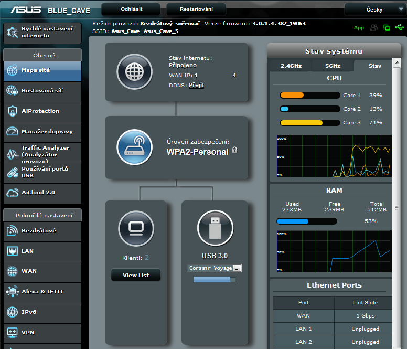This screenshot has width=407, height=349.
Task: Click the View List button
Action: tap(136, 275)
